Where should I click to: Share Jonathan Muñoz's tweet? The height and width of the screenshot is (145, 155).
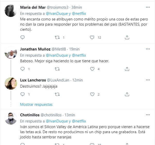(x=127, y=69)
